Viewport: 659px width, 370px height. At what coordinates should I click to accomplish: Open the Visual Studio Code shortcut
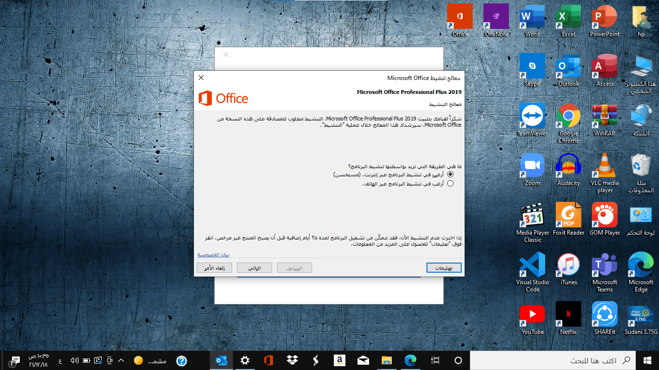532,273
